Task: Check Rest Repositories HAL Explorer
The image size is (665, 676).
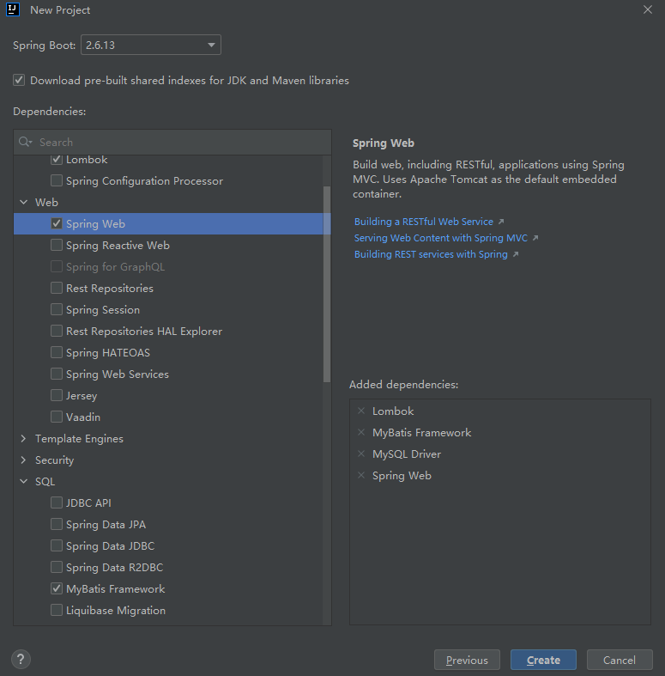Action: (x=57, y=331)
